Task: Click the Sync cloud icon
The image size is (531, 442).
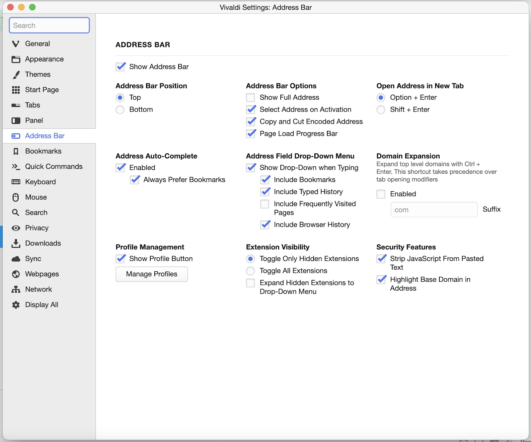Action: coord(16,259)
